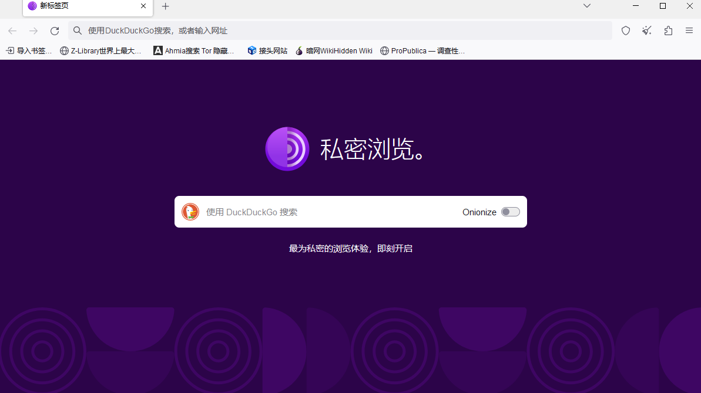Click the address bar magnifier search icon
The width and height of the screenshot is (701, 393).
pos(78,31)
